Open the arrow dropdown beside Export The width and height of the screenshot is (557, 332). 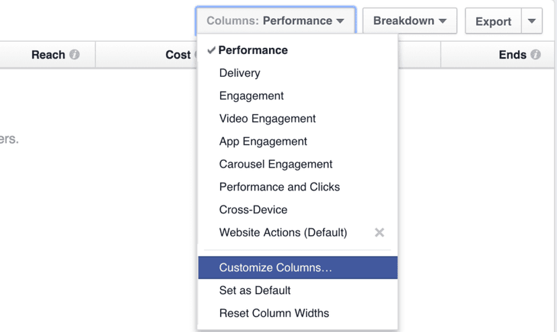coord(532,21)
